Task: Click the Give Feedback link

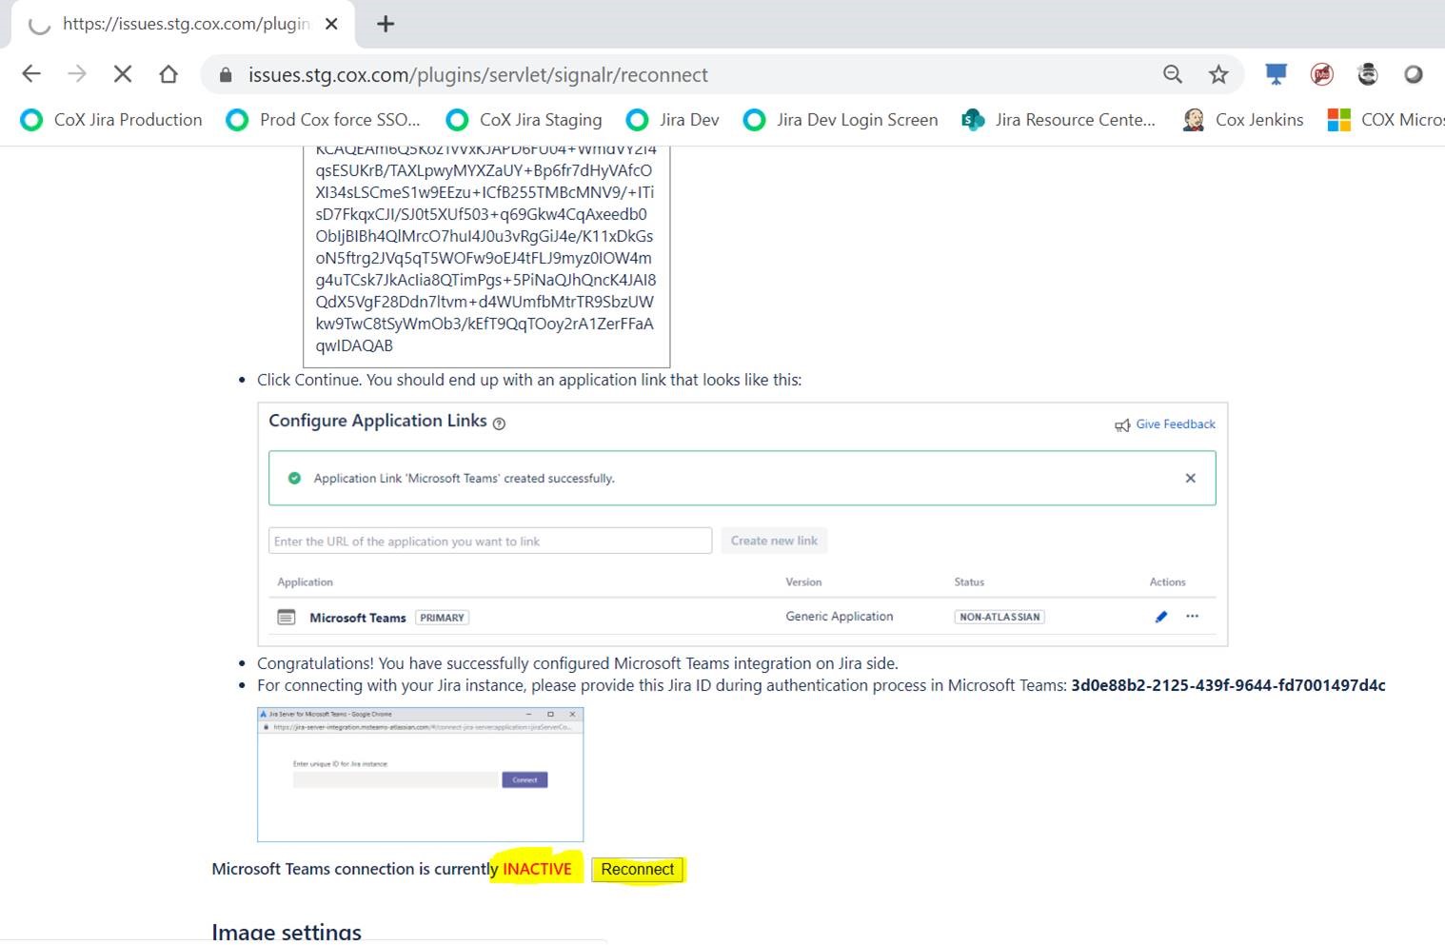Action: tap(1176, 424)
